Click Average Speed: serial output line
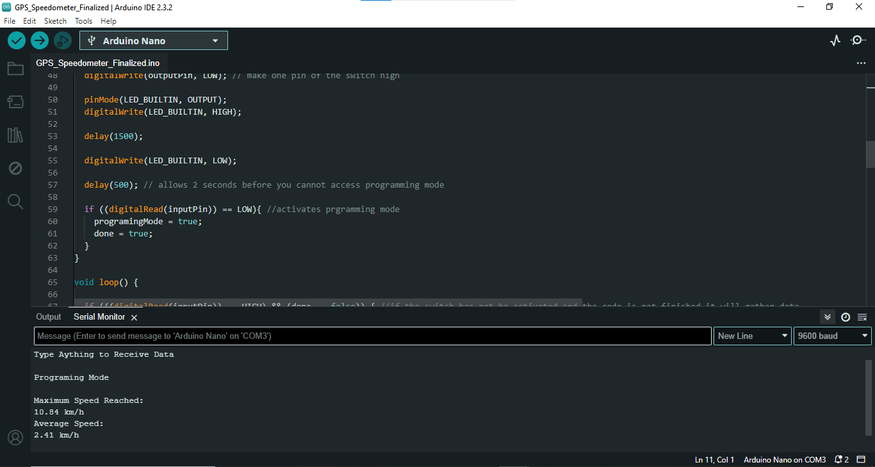The width and height of the screenshot is (875, 467). [69, 423]
